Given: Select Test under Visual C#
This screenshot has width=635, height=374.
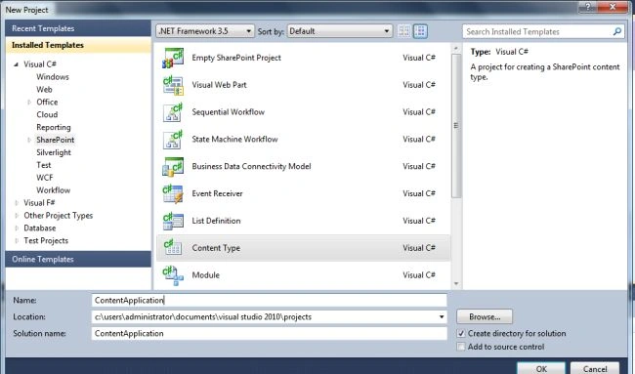Looking at the screenshot, I should (44, 165).
